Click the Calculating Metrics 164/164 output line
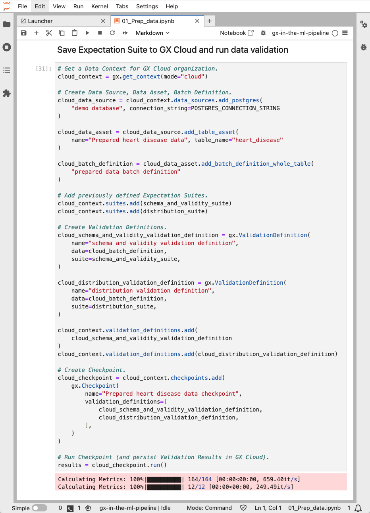Screen dimensions: 370x513 coord(179,479)
